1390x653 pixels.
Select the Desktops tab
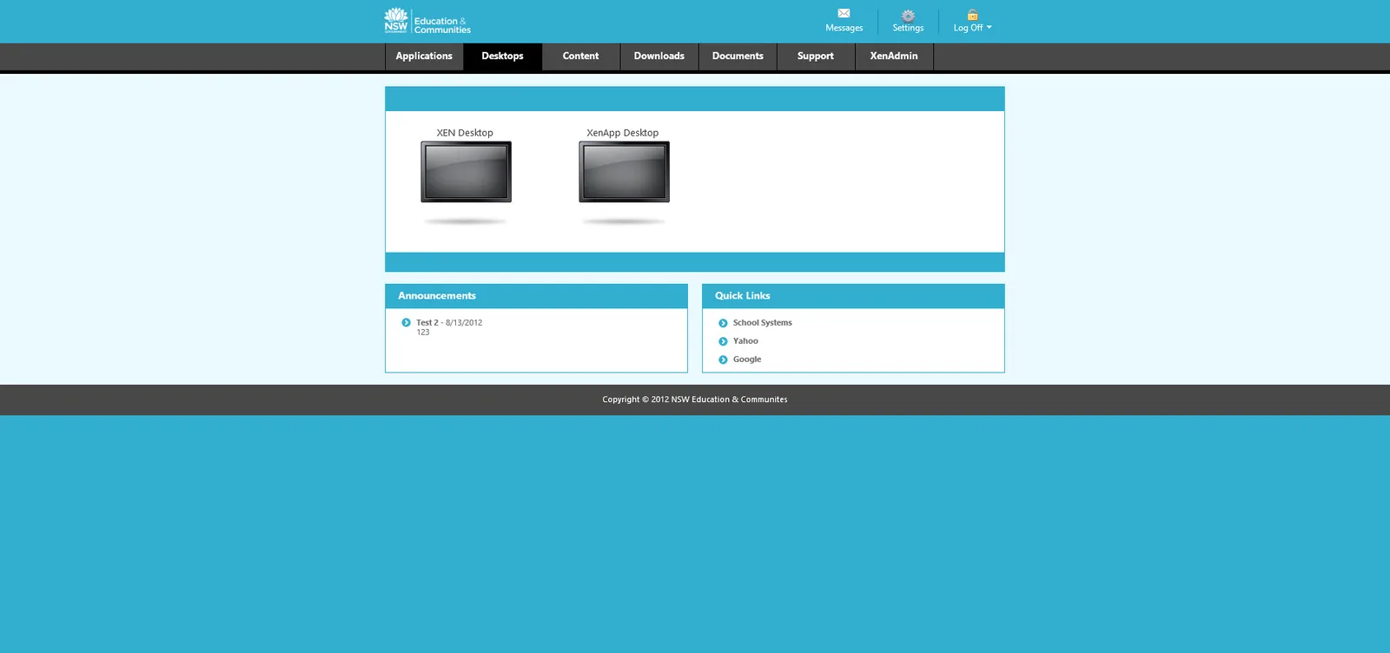tap(502, 56)
